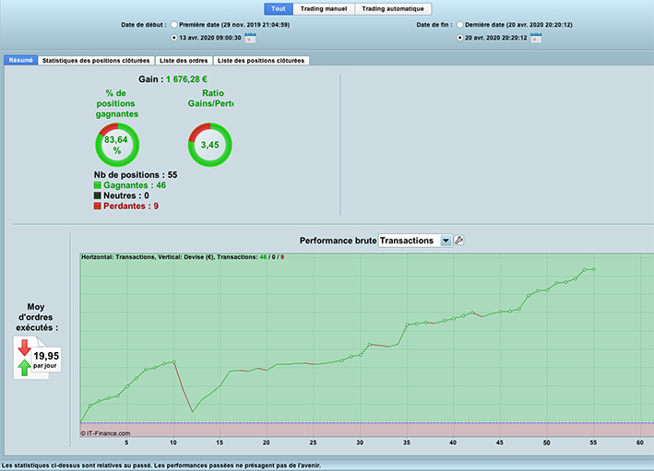
Task: Select the Dernière date radio button
Action: click(x=459, y=25)
